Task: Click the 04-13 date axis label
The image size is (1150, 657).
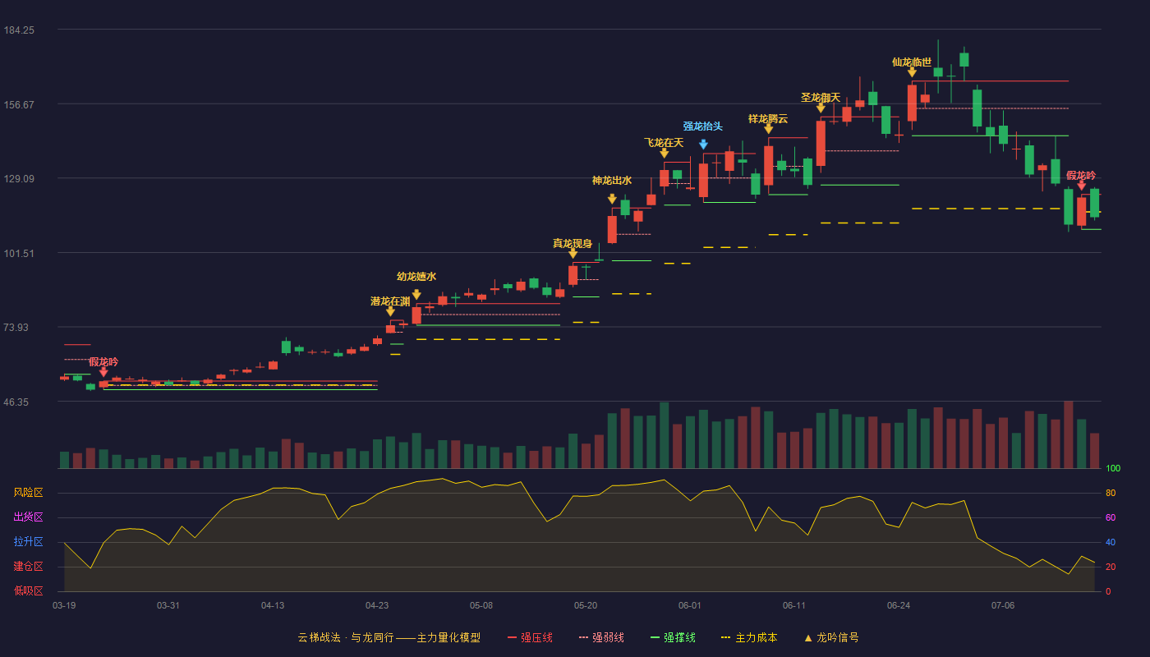Action: (x=273, y=605)
